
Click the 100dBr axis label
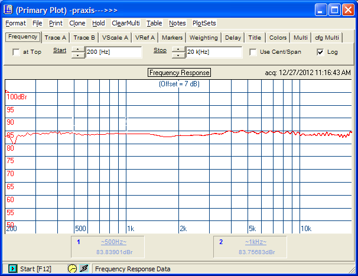click(x=17, y=97)
